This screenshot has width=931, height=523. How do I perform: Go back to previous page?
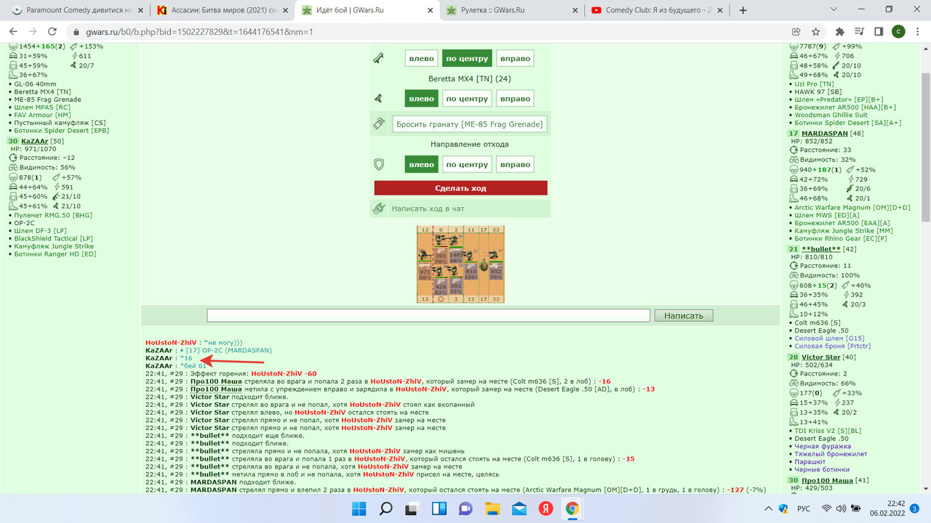pyautogui.click(x=13, y=32)
